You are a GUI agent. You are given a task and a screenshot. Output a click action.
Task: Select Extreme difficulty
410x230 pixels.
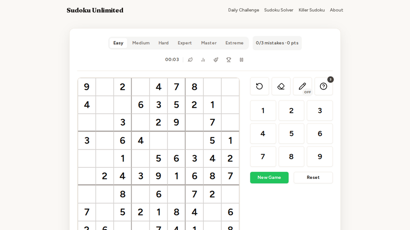tap(234, 43)
